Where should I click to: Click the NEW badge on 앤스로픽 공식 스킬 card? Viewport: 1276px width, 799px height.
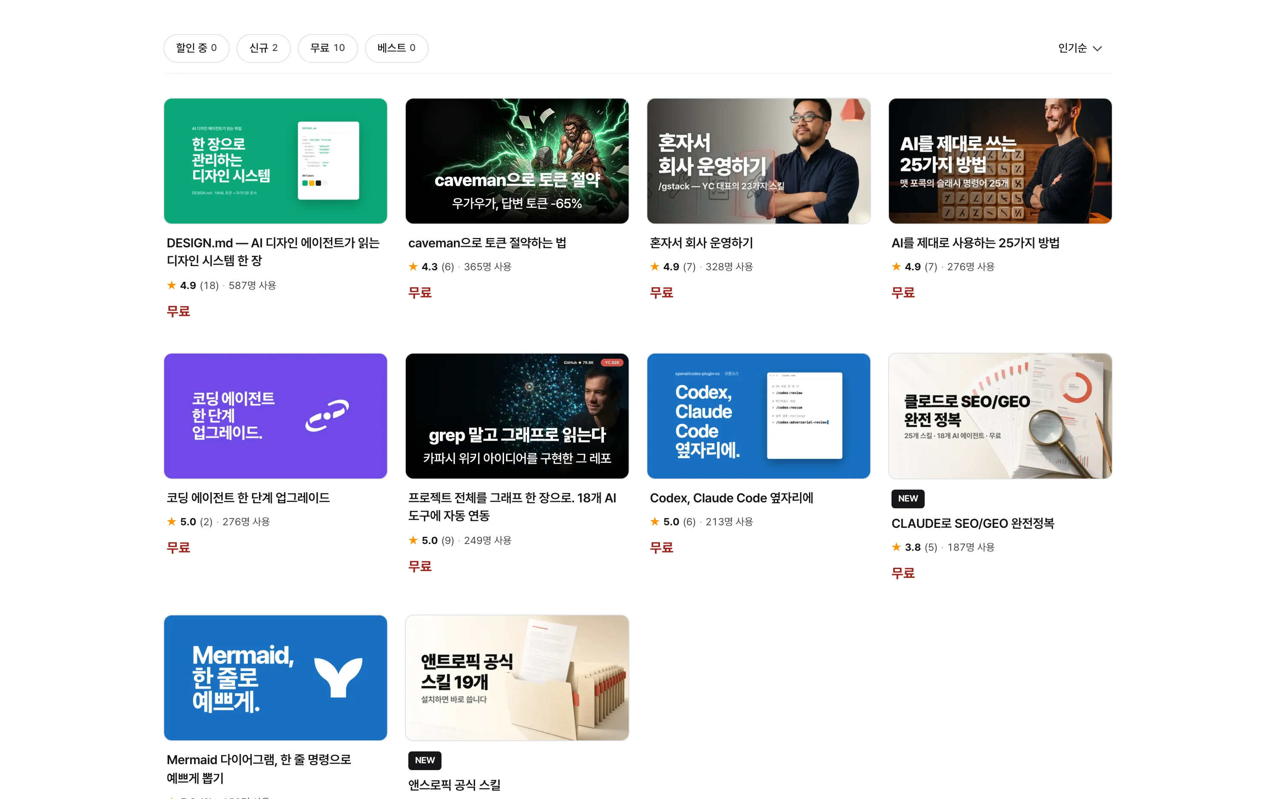[424, 760]
